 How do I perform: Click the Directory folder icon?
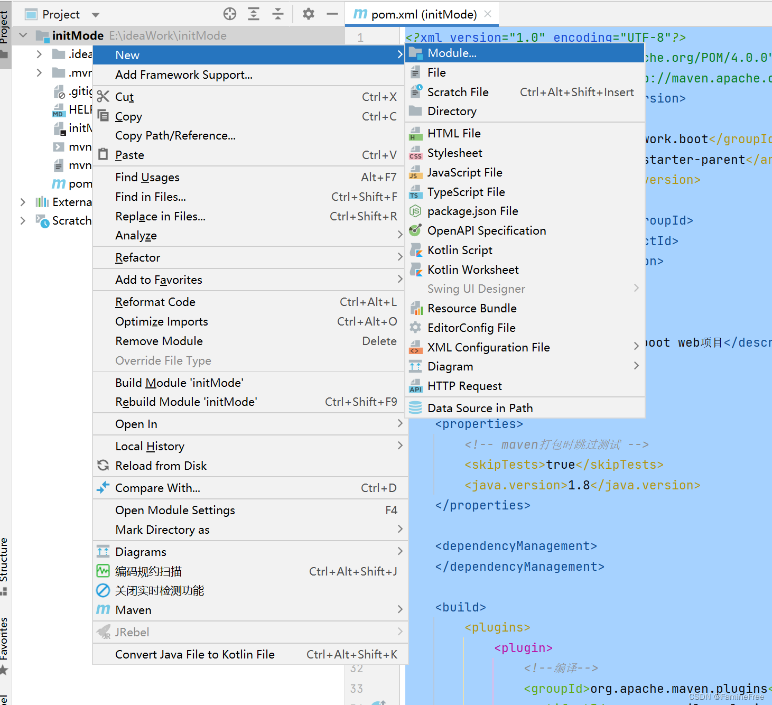pyautogui.click(x=416, y=111)
